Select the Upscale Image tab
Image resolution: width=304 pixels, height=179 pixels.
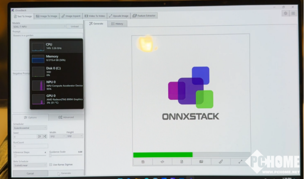pyautogui.click(x=119, y=16)
